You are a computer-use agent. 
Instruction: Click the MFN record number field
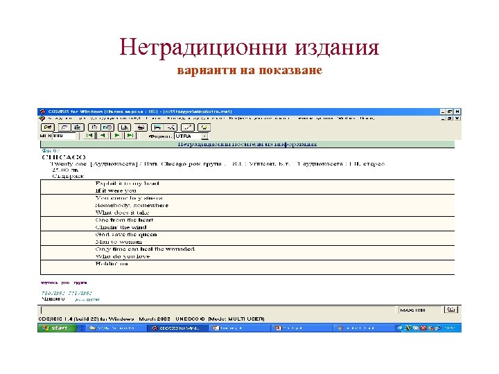click(64, 136)
